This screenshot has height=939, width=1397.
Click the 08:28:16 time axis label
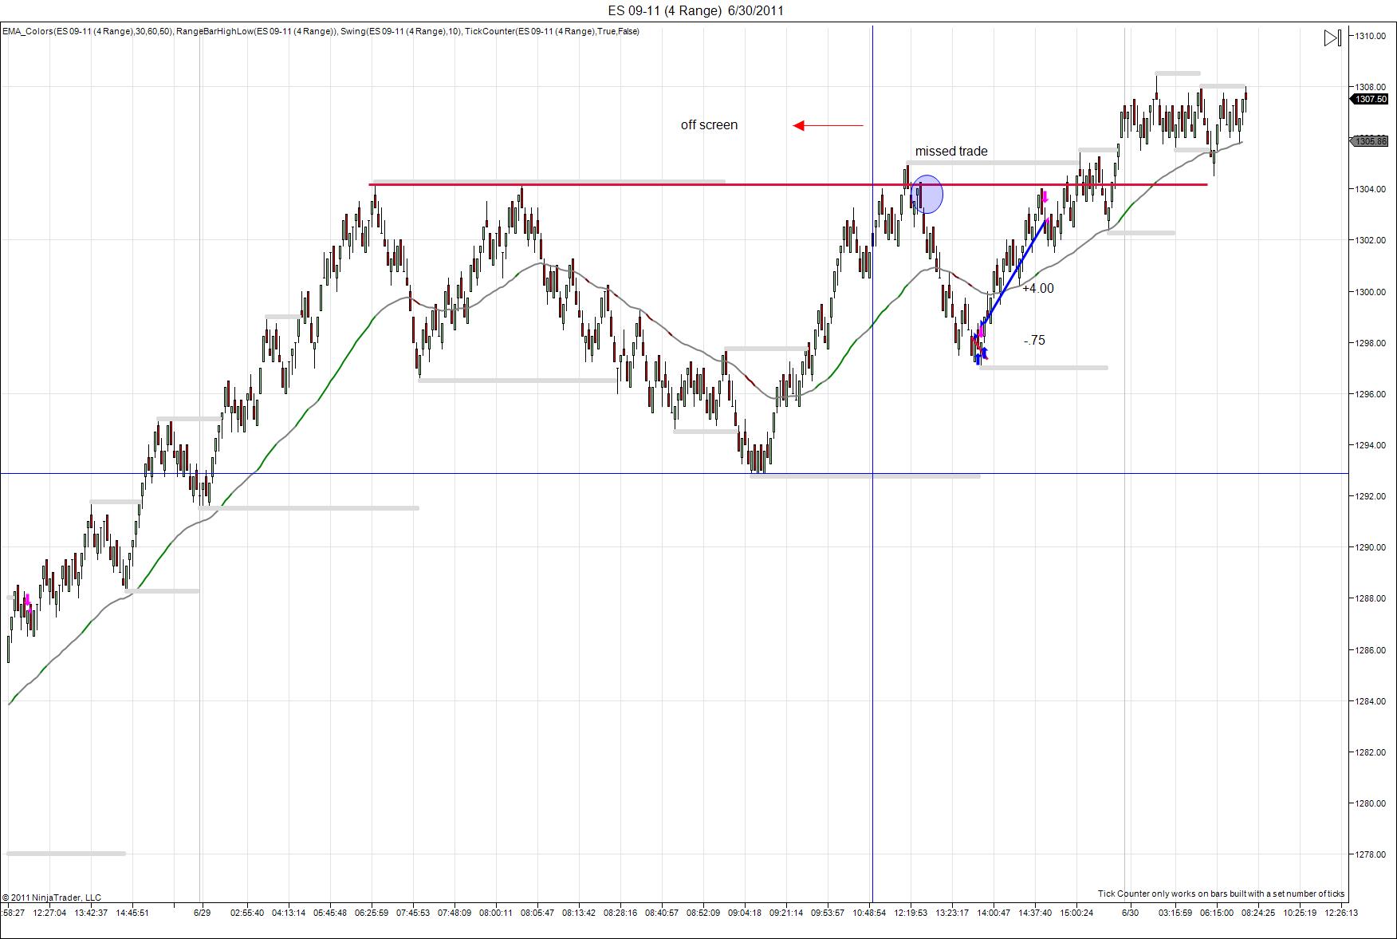pos(620,913)
